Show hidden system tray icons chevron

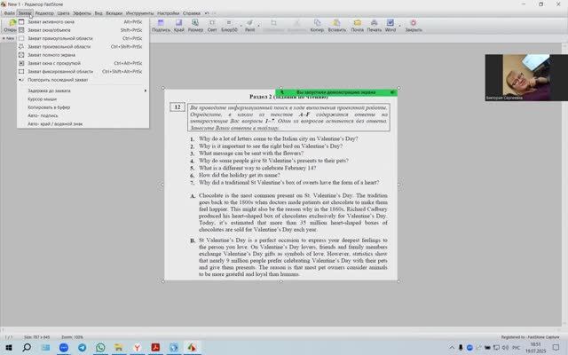452,348
